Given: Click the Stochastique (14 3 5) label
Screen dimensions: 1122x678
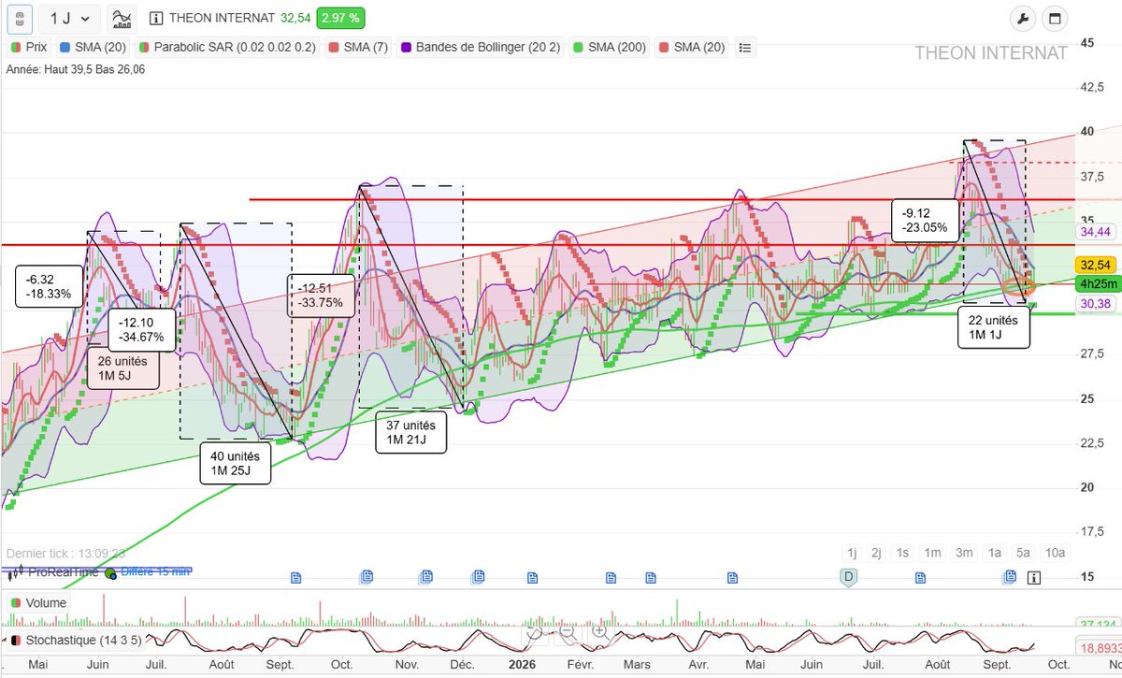Looking at the screenshot, I should [x=76, y=642].
